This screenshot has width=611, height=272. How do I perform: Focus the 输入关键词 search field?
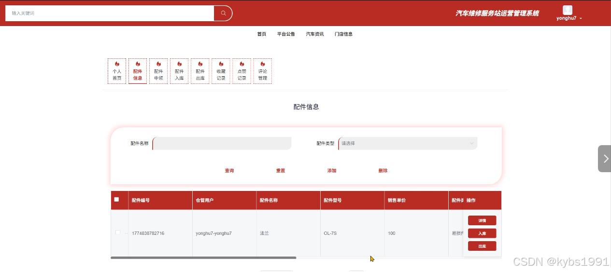[x=110, y=13]
